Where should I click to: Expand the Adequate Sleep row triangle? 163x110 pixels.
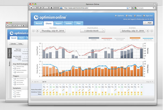(x=14, y=67)
